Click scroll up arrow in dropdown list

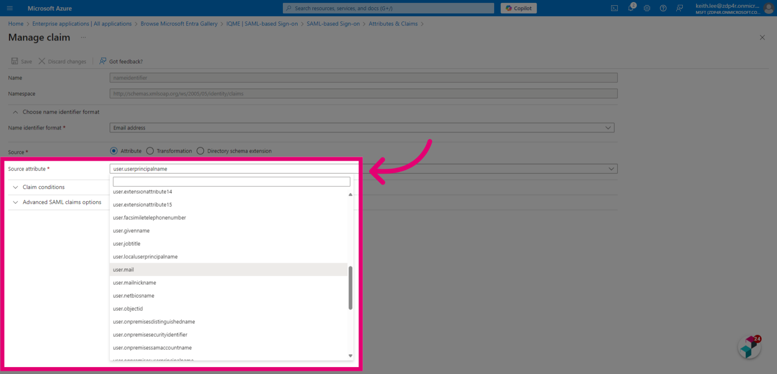click(x=350, y=194)
